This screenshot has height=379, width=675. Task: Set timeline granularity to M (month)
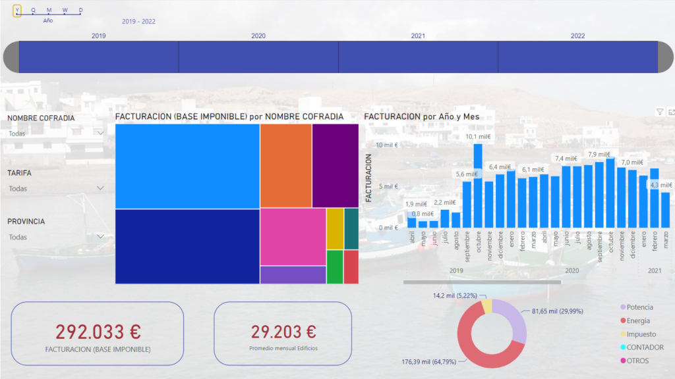tap(49, 11)
